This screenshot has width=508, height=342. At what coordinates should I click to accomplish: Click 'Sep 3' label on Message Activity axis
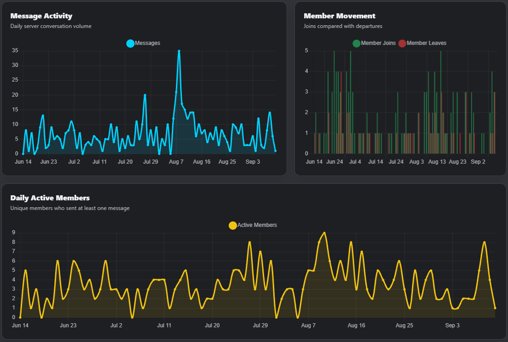pyautogui.click(x=253, y=162)
